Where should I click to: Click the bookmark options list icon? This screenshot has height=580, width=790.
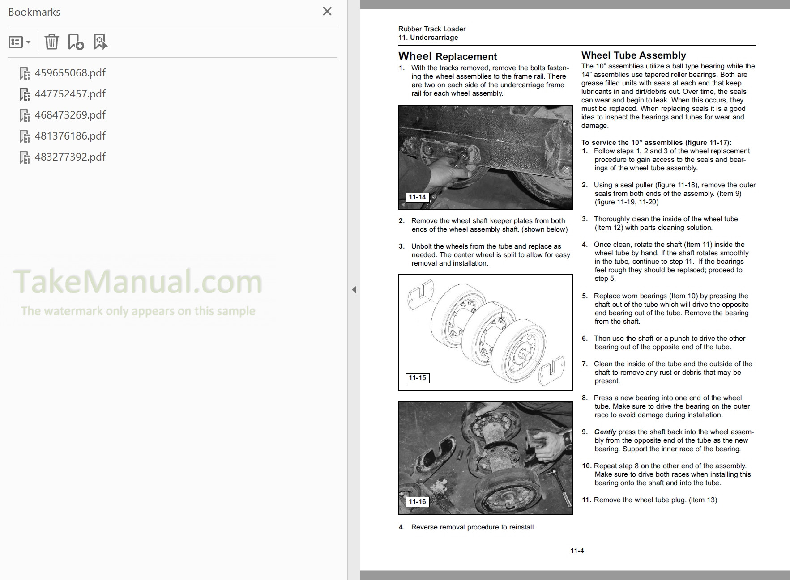point(15,42)
